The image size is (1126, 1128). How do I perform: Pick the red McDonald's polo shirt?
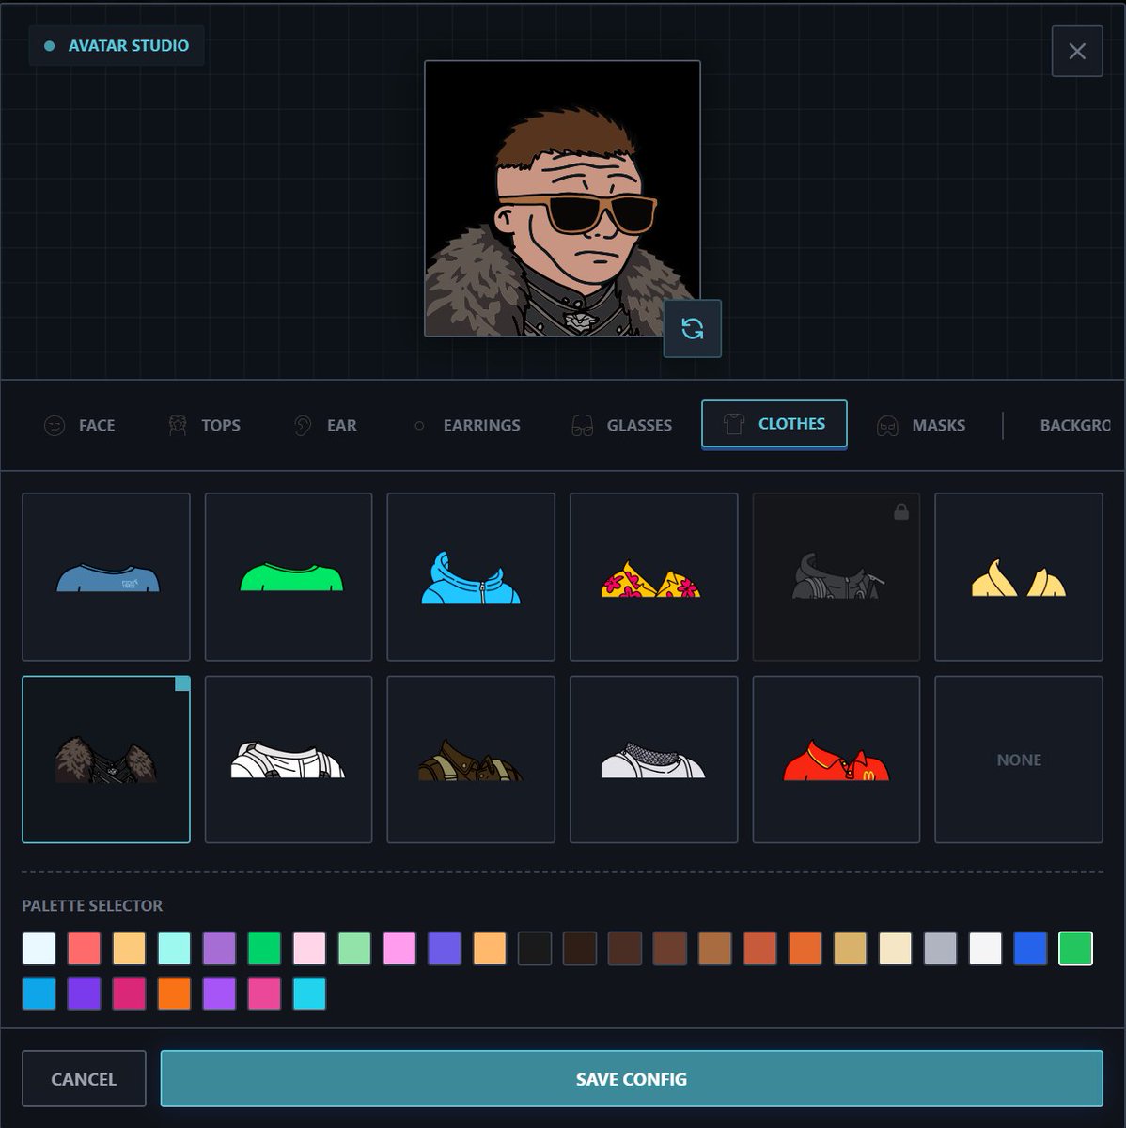836,760
